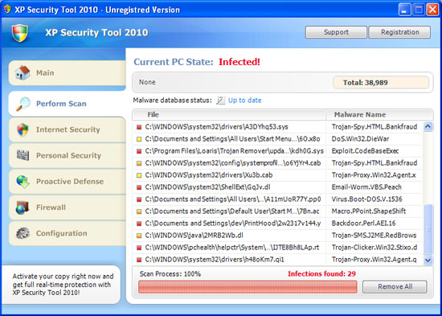
Task: Click yellow marker beside Xu3b.cab entry
Action: pos(139,175)
